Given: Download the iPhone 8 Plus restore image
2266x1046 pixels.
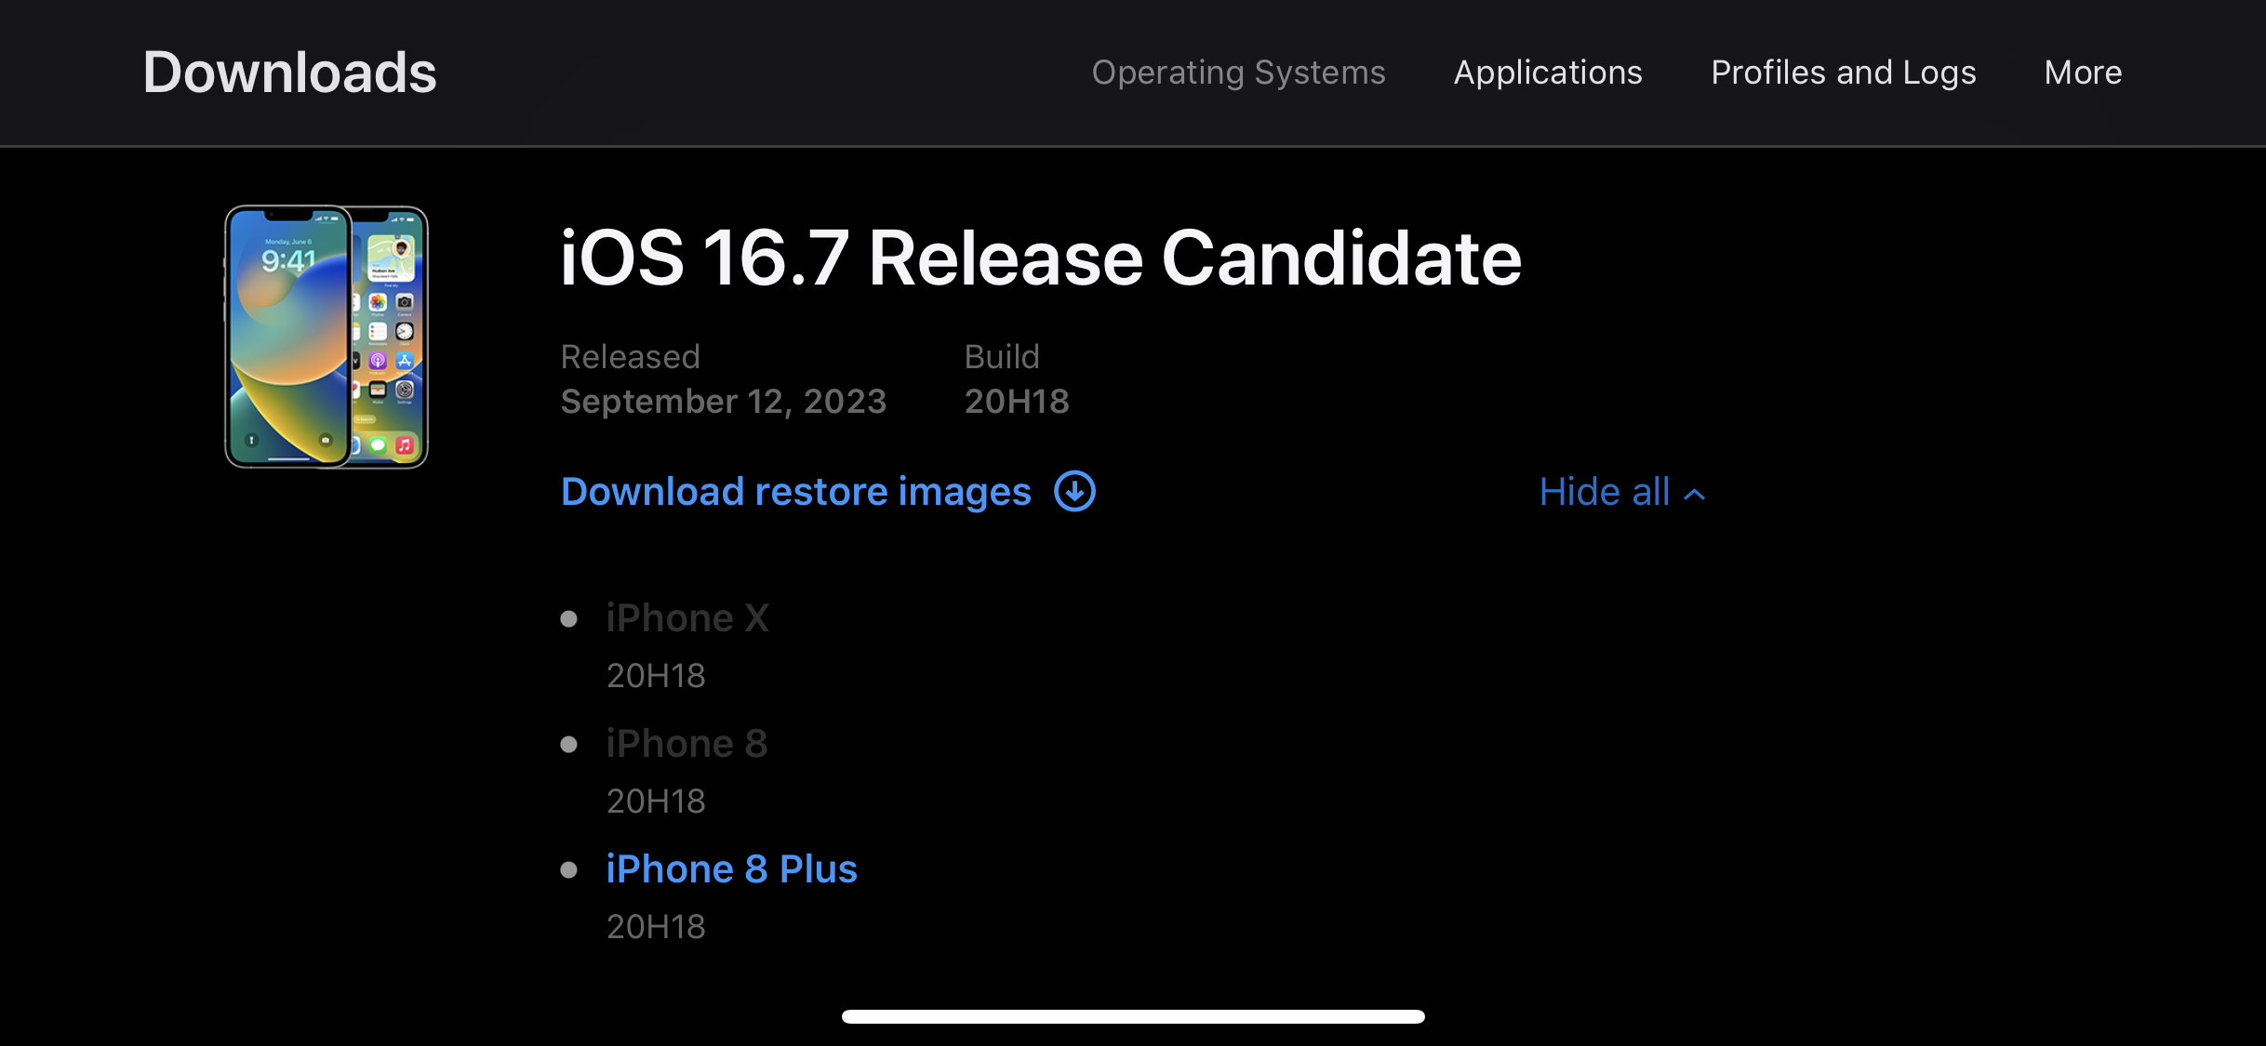Looking at the screenshot, I should (731, 869).
